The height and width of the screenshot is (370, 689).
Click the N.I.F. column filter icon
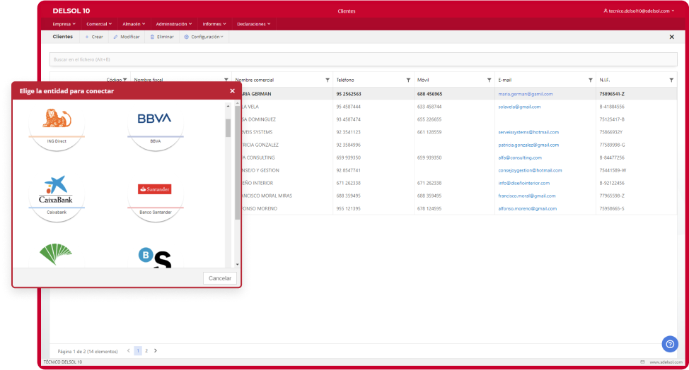pyautogui.click(x=671, y=80)
